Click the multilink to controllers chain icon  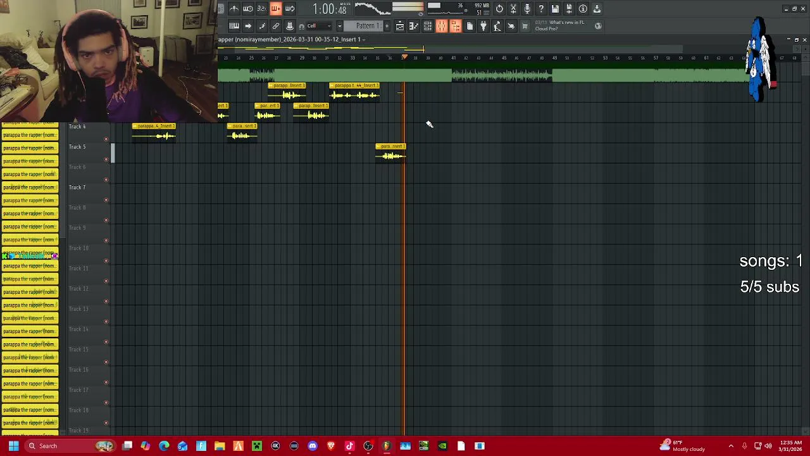coord(276,26)
